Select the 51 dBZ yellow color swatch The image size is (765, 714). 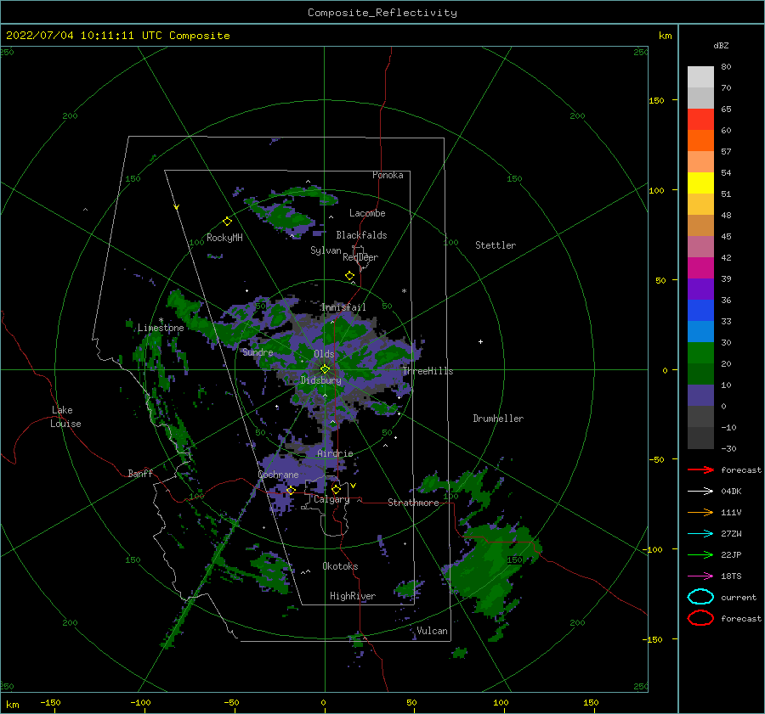[x=700, y=183]
